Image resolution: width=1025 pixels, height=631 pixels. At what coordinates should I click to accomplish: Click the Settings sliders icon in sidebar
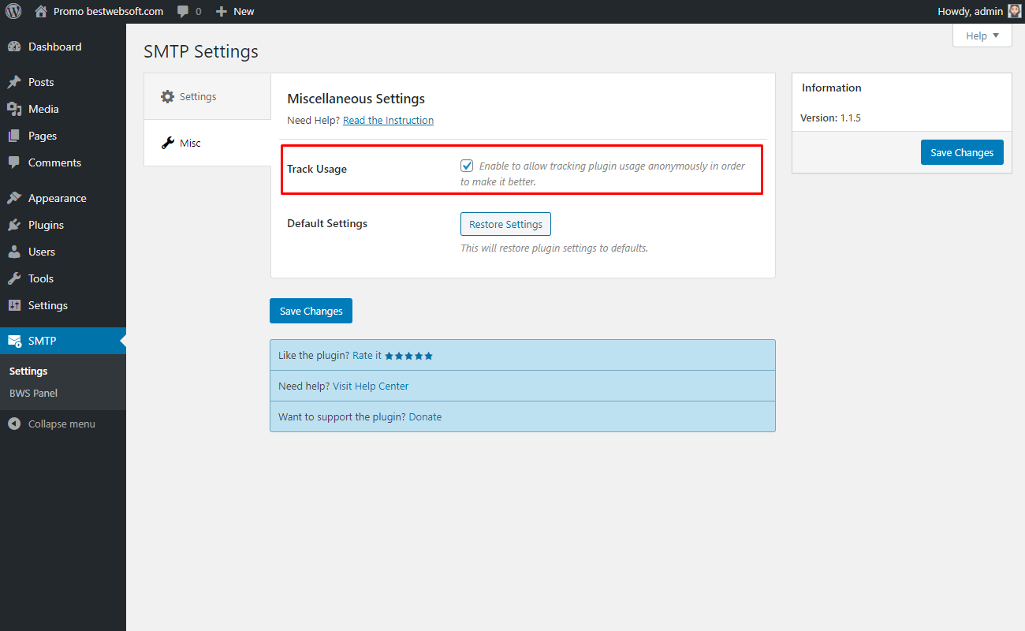point(14,305)
